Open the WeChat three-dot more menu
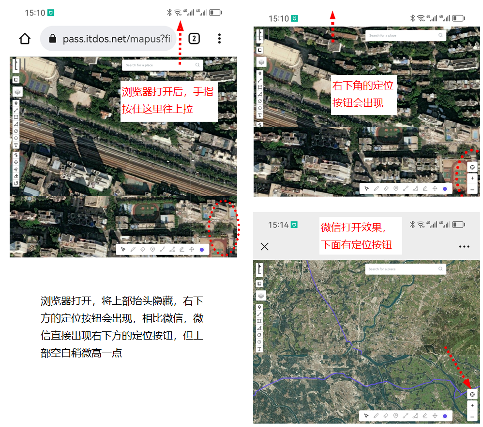The height and width of the screenshot is (427, 483). [464, 246]
